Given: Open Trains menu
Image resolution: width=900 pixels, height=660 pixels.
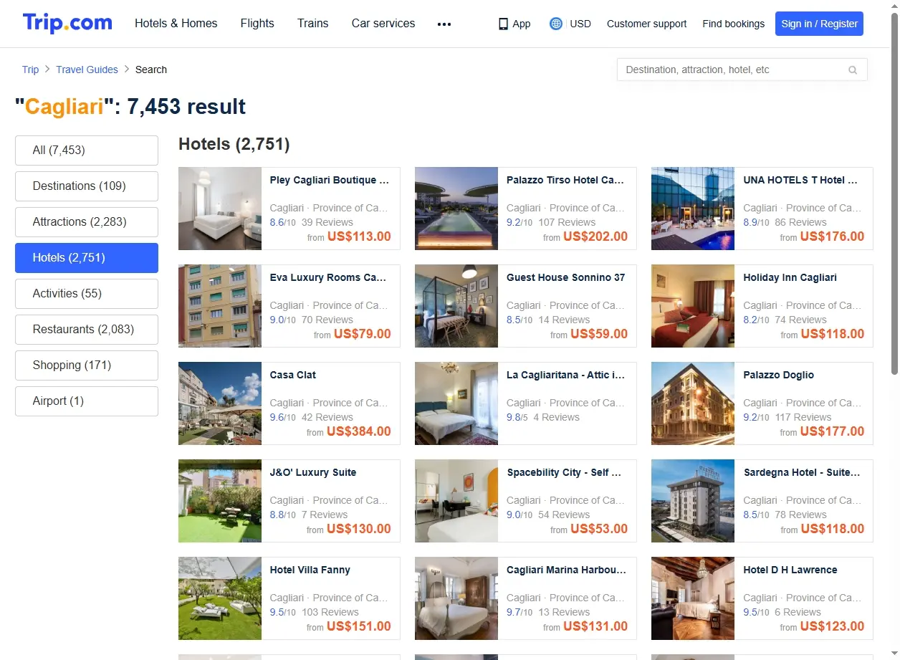Looking at the screenshot, I should (x=313, y=24).
